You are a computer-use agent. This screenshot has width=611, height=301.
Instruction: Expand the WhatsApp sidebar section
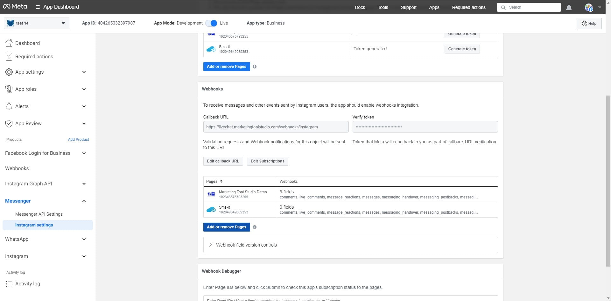click(84, 239)
